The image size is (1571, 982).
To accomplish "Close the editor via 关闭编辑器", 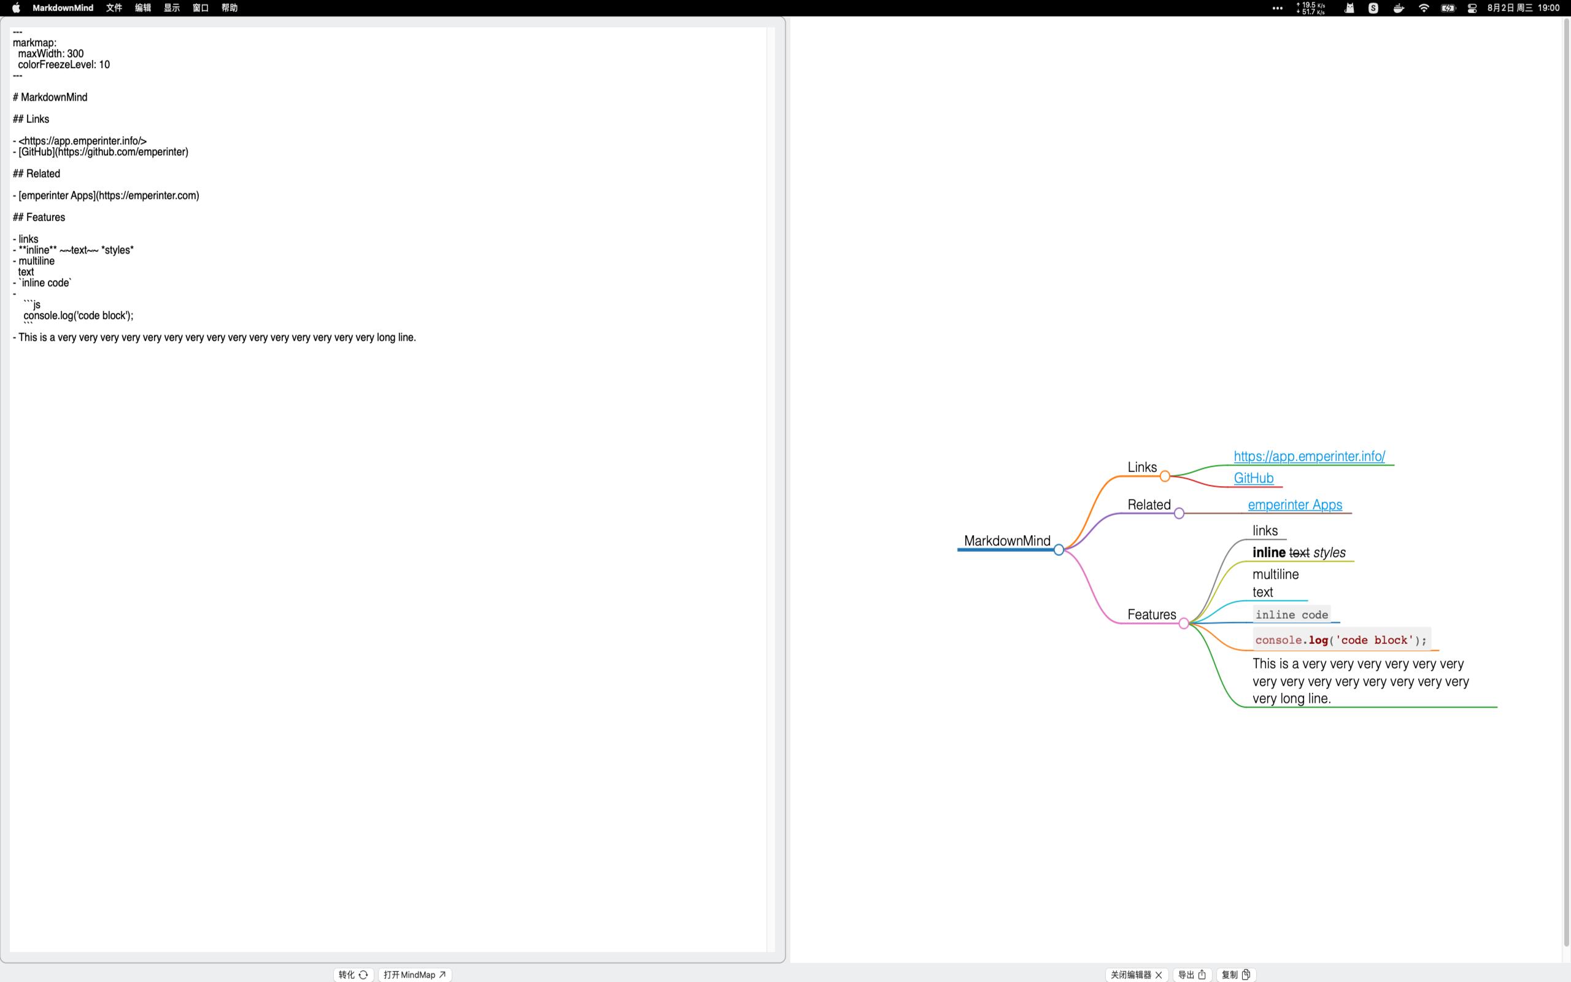I will point(1136,974).
